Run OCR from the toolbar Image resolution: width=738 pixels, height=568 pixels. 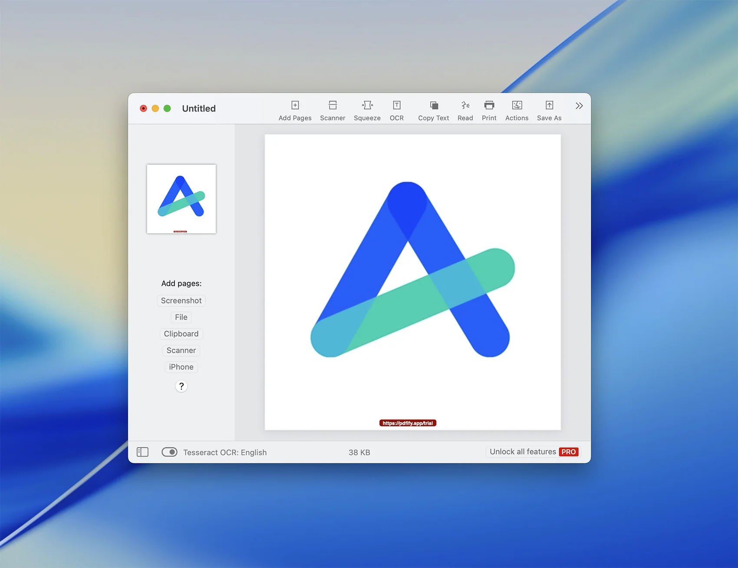396,105
